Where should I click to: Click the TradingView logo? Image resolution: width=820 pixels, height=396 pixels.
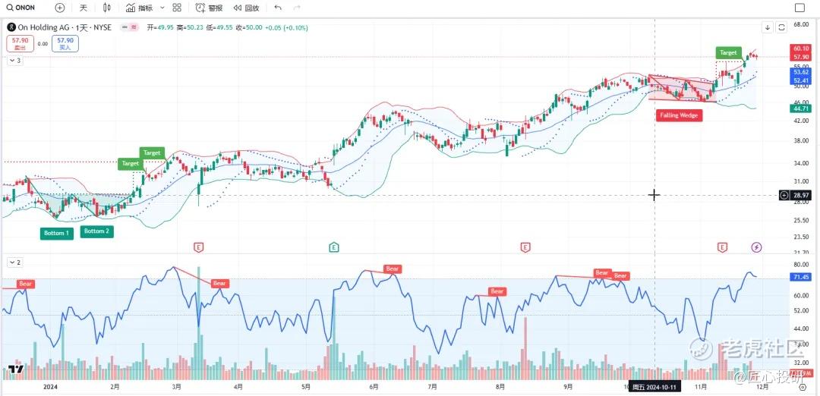14,370
